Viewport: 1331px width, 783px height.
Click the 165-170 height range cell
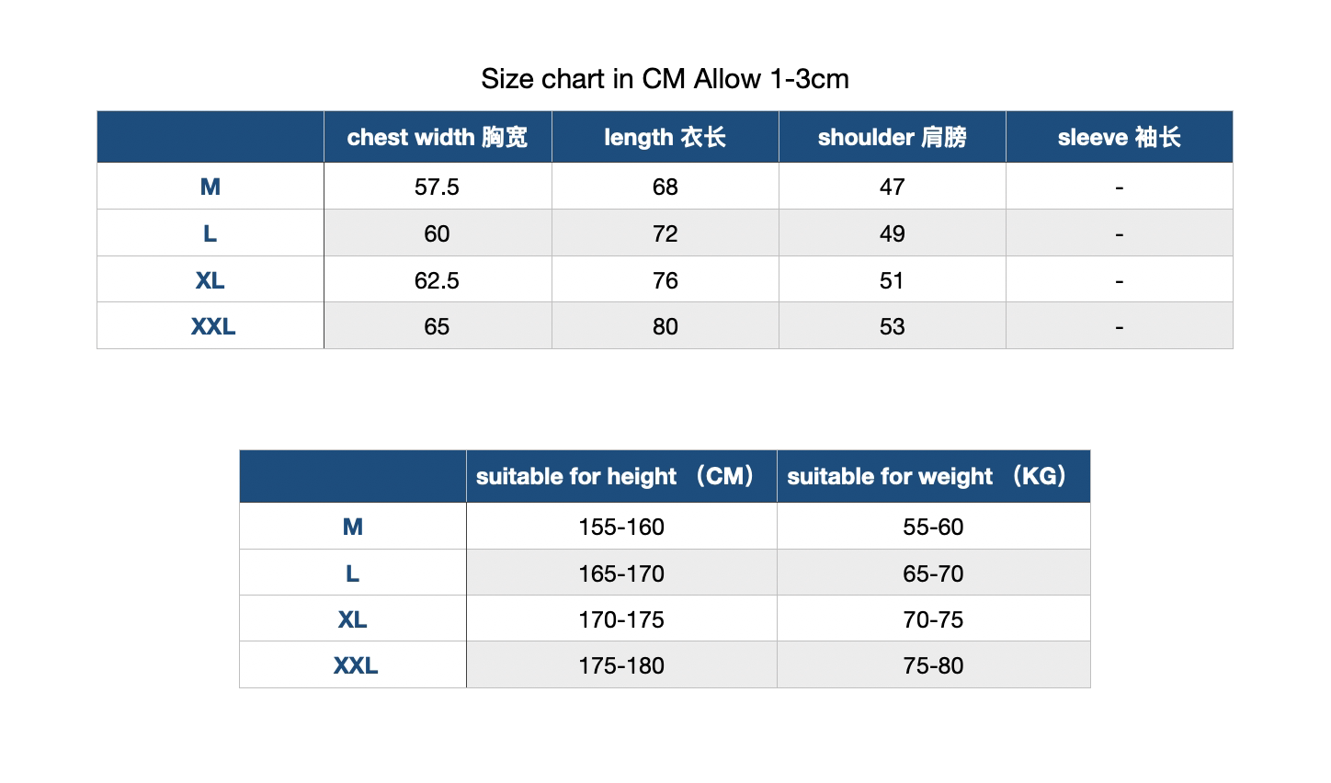point(620,574)
